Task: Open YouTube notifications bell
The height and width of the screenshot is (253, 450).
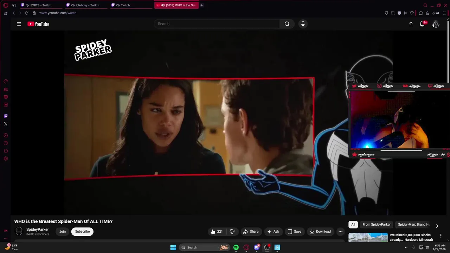Action: (422, 24)
